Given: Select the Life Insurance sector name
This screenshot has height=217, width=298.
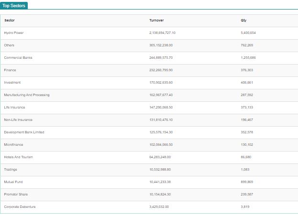Looking at the screenshot, I should (x=14, y=107).
